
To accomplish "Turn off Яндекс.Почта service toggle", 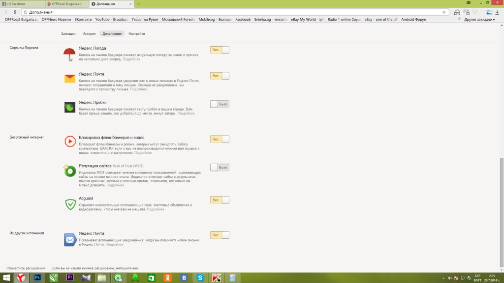I will (x=220, y=76).
